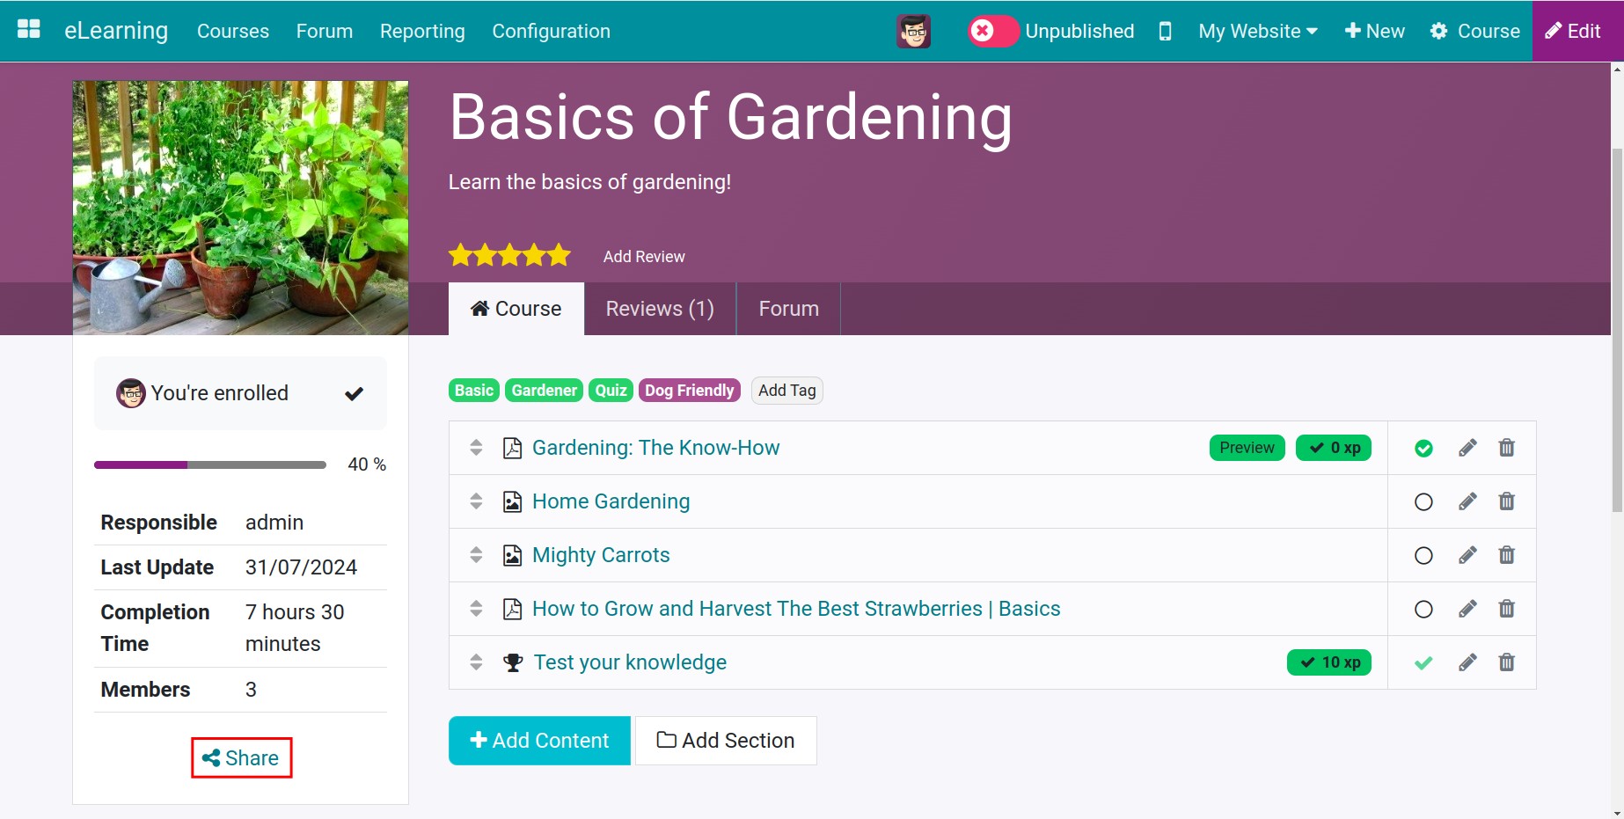Open the Preview badge on Know-How lesson
The image size is (1624, 819).
point(1247,448)
